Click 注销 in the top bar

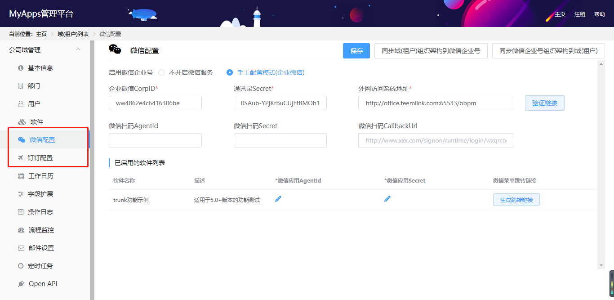click(580, 14)
